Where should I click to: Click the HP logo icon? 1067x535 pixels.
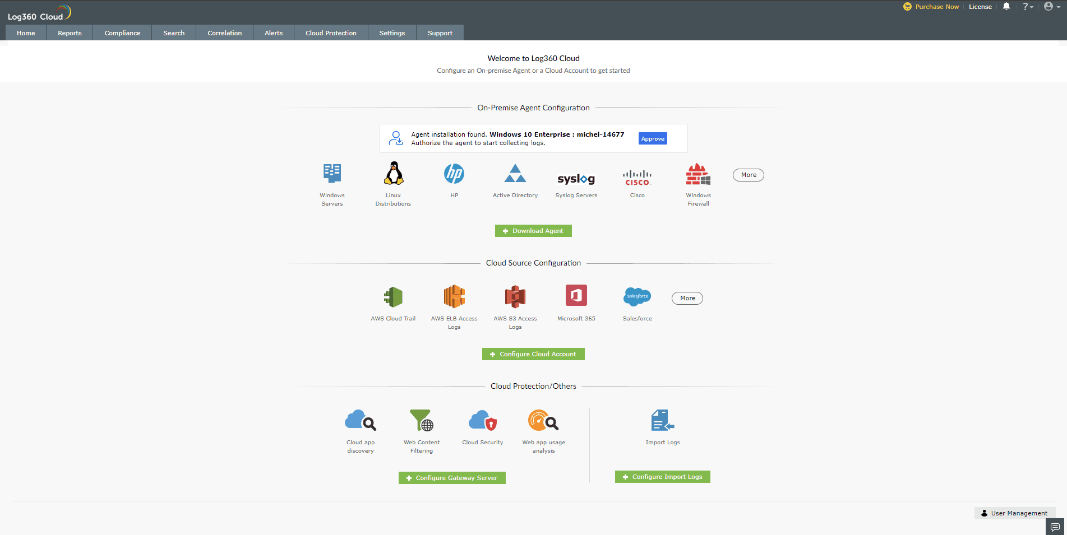tap(454, 174)
